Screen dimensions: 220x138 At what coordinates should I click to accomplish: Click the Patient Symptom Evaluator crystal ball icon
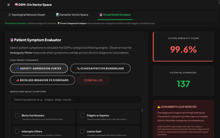point(12,40)
